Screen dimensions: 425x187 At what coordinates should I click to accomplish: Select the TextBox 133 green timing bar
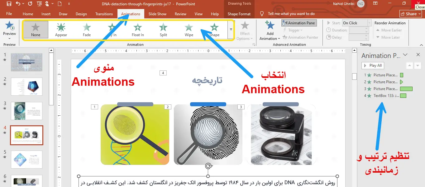403,96
